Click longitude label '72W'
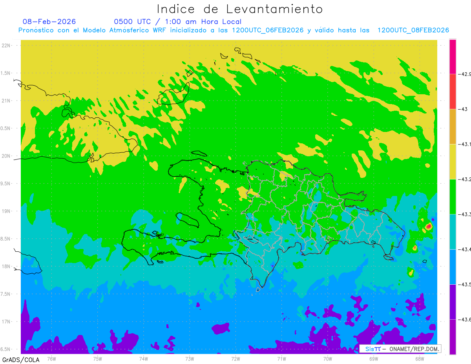471x364 pixels. tap(235, 359)
